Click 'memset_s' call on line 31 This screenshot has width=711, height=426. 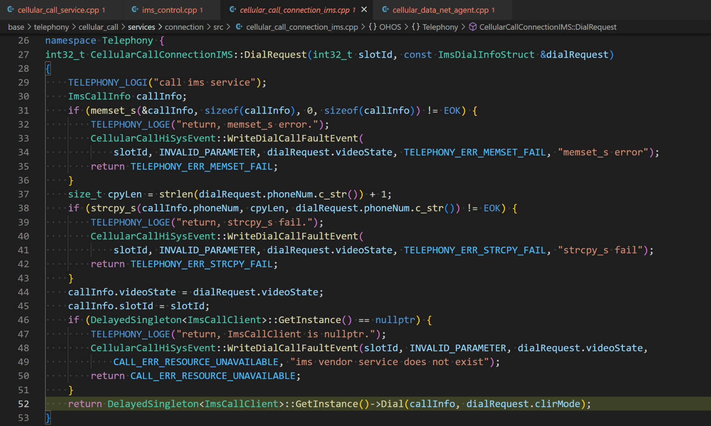click(x=113, y=110)
